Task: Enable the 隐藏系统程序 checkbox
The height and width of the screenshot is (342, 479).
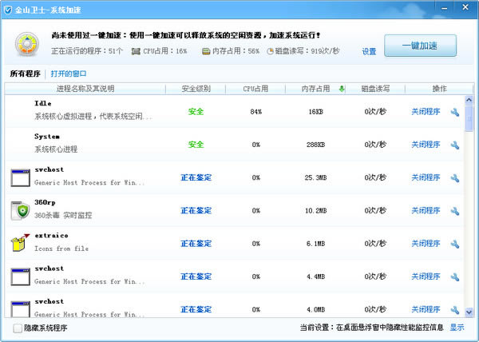Action: (x=18, y=328)
